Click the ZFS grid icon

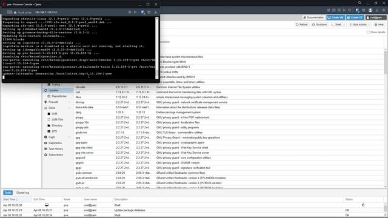[48, 131]
